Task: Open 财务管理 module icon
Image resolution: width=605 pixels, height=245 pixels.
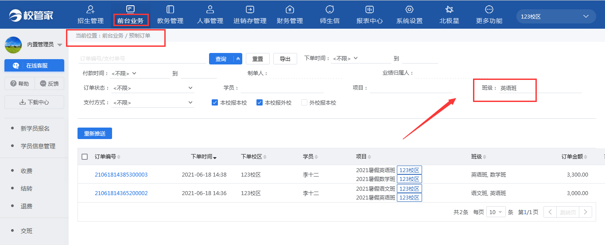Action: coord(290,9)
